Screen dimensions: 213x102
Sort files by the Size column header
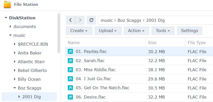tap(152, 43)
